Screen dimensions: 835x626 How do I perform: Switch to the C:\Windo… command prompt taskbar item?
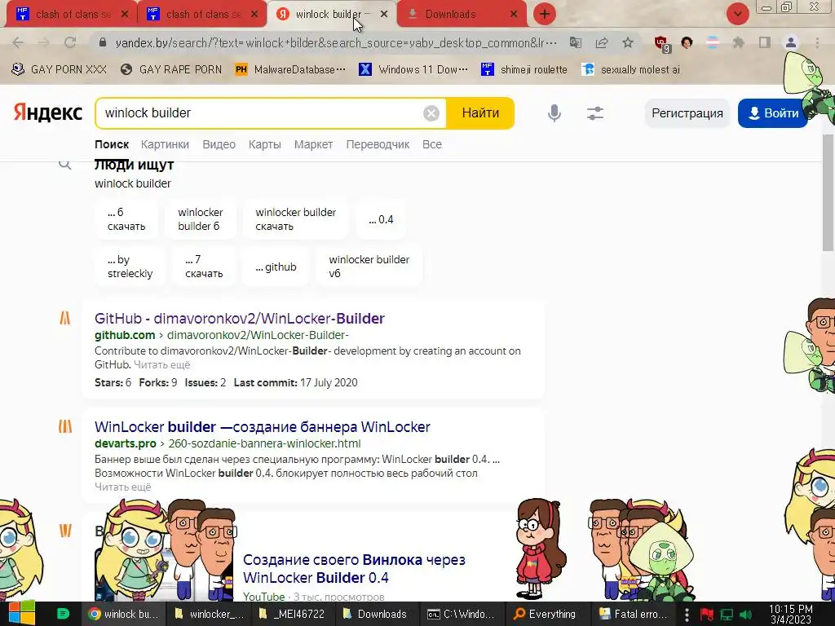click(462, 614)
